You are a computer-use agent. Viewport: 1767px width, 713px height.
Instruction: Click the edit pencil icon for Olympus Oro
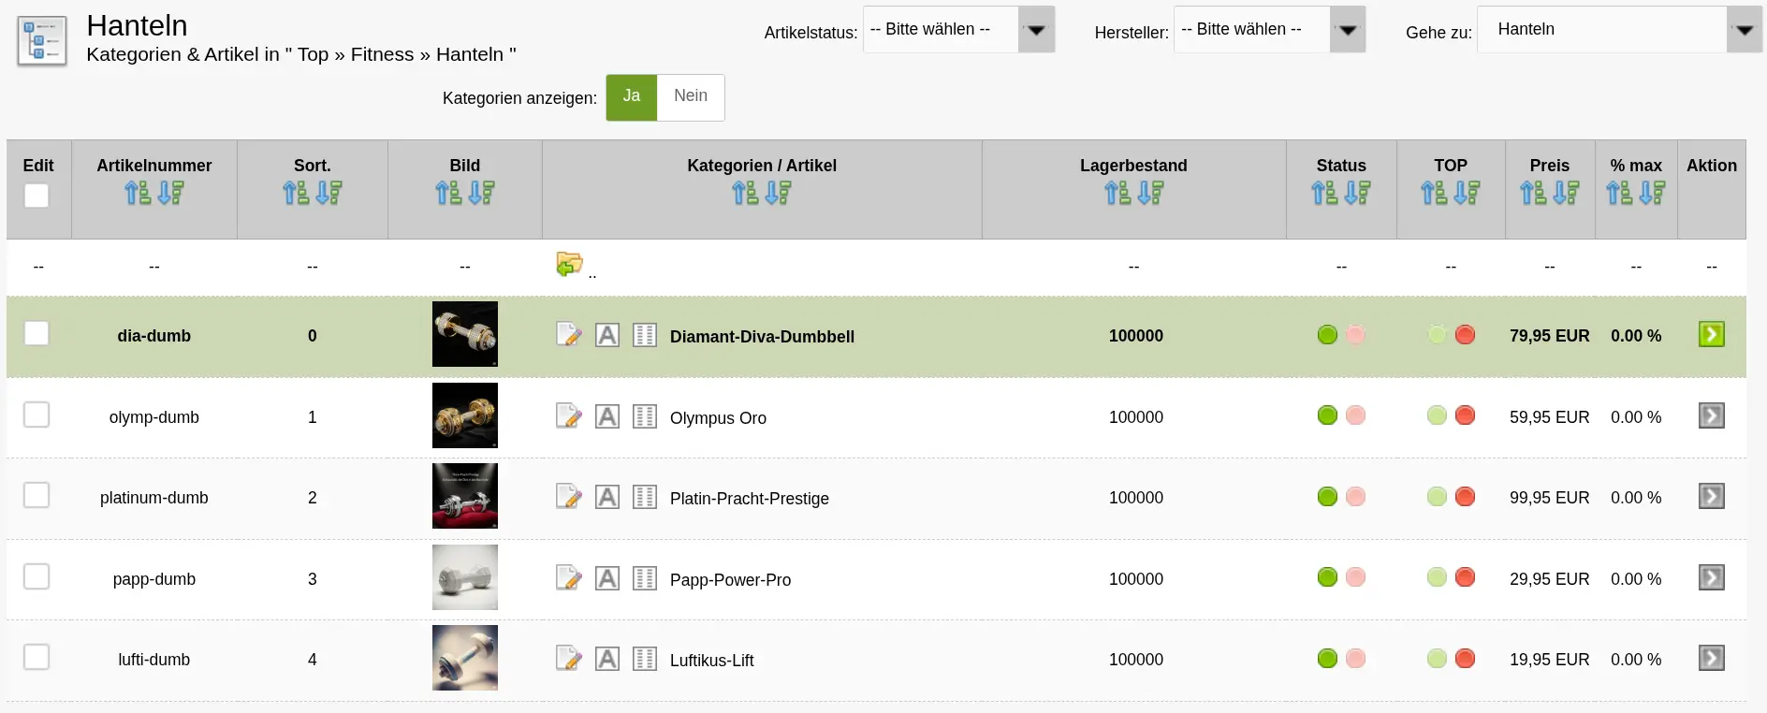(568, 416)
